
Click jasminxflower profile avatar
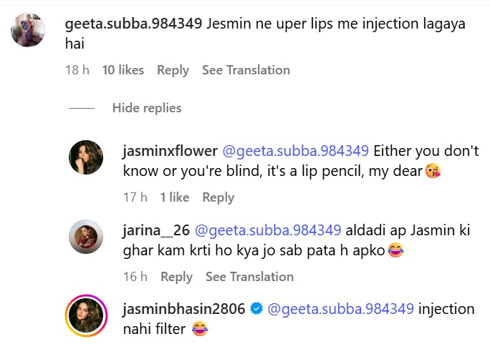[x=86, y=157]
